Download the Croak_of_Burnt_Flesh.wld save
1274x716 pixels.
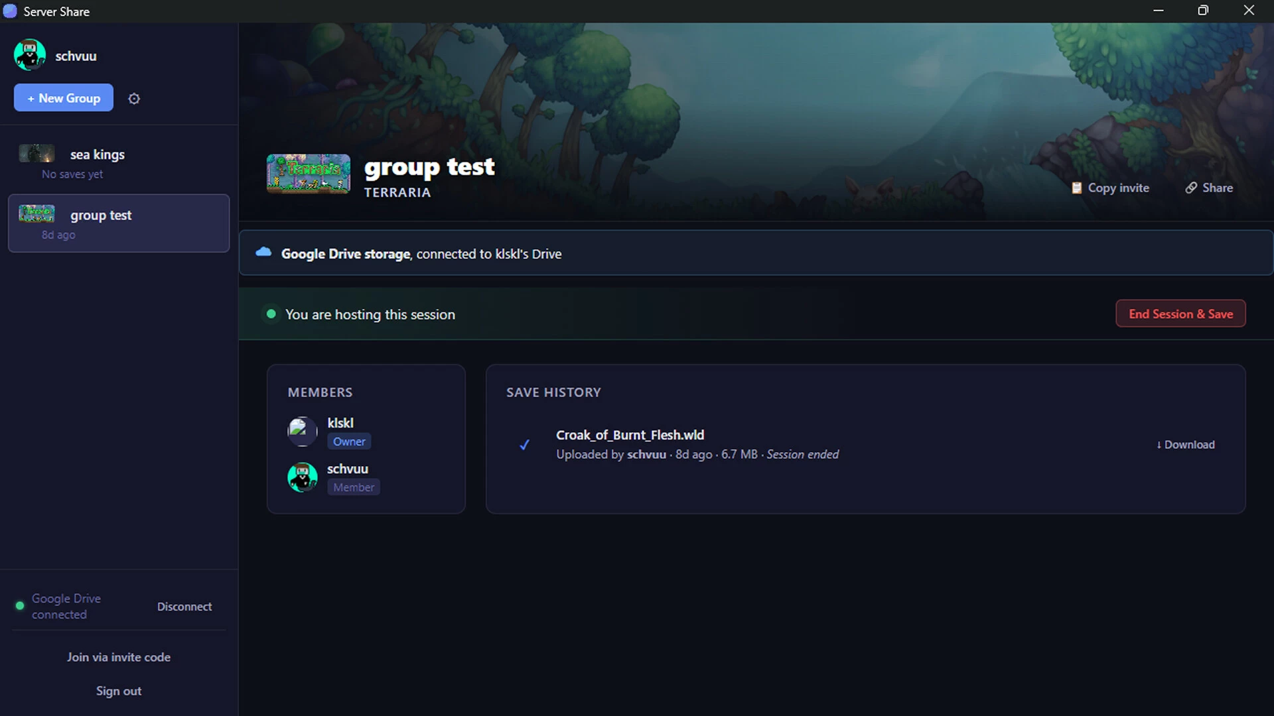pos(1186,445)
